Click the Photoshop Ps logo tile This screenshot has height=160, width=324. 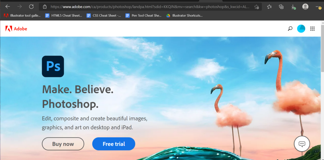coord(53,66)
